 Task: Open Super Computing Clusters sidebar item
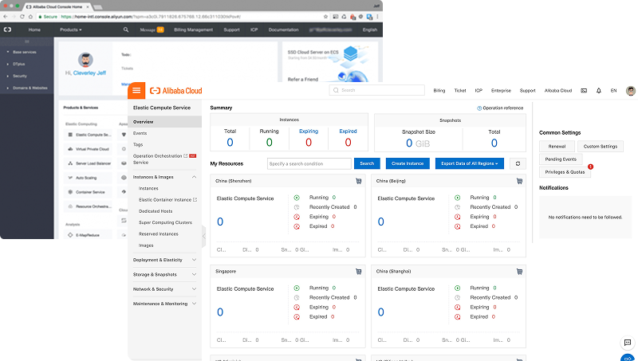[x=165, y=223]
